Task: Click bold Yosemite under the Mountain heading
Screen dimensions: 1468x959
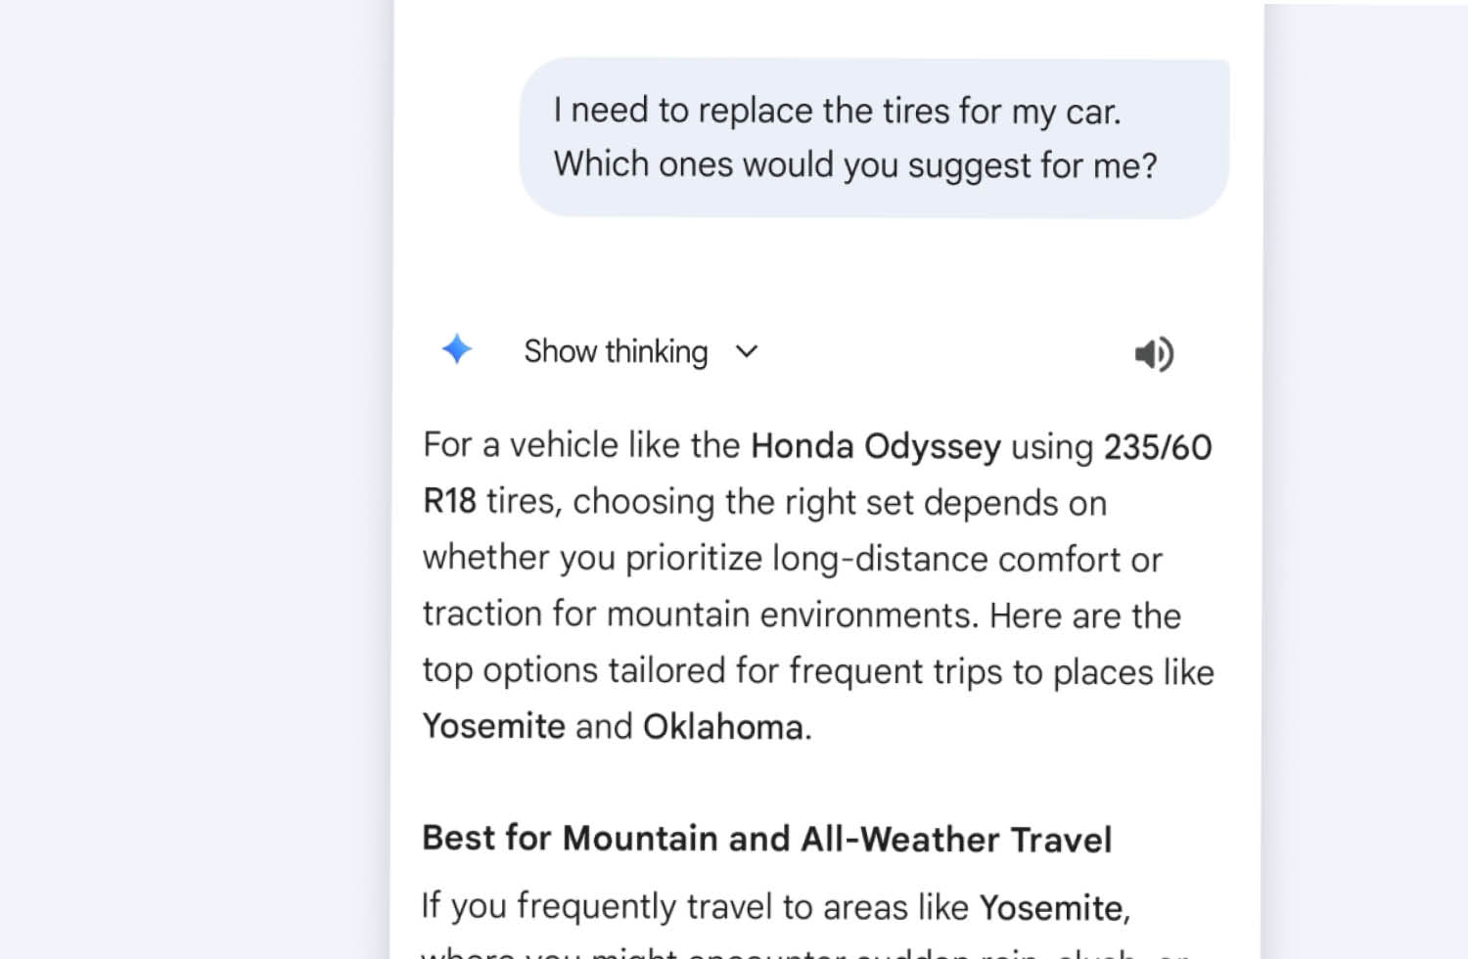Action: coord(1051,908)
